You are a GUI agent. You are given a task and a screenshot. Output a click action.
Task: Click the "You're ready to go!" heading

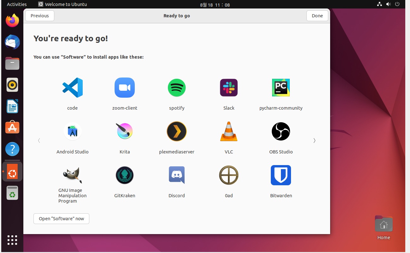tap(71, 38)
